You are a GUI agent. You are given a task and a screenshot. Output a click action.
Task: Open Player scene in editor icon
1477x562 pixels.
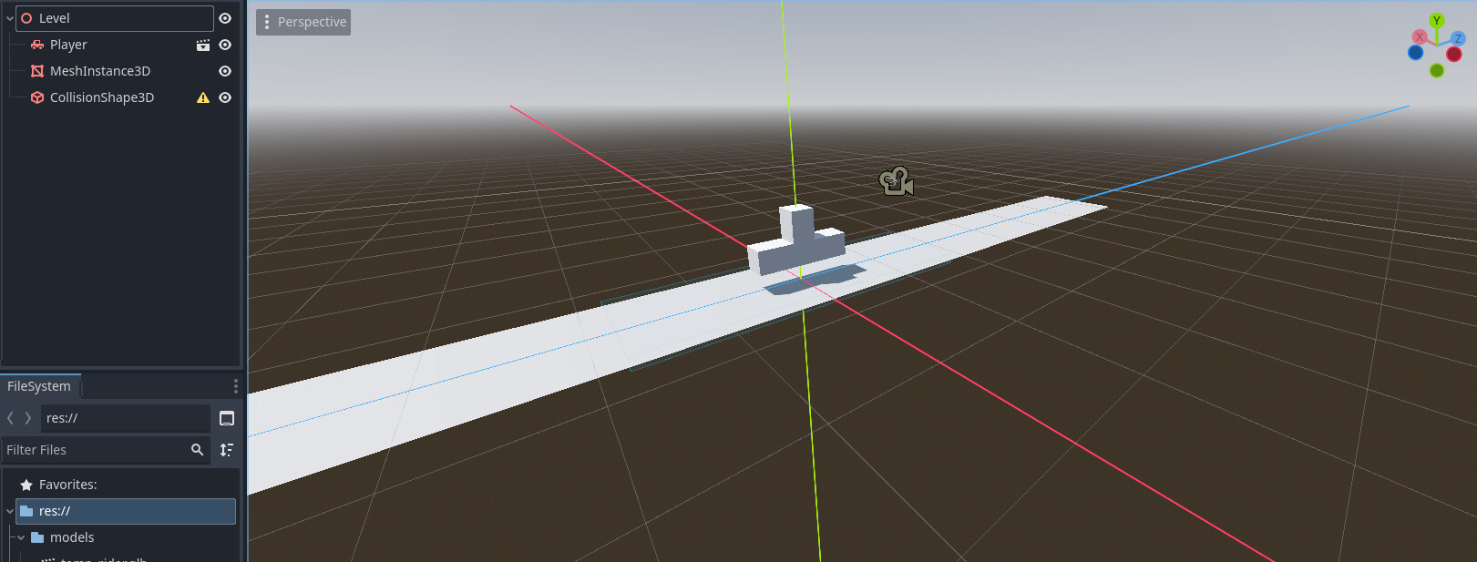pyautogui.click(x=203, y=45)
